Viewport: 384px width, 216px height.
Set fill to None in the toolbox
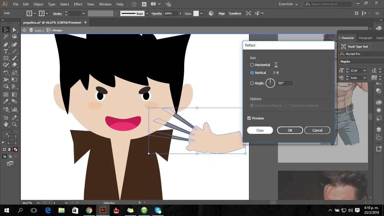click(16, 149)
